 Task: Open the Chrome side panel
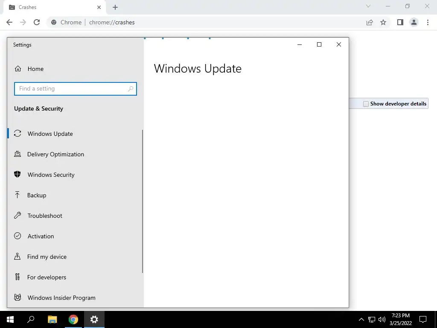point(400,22)
